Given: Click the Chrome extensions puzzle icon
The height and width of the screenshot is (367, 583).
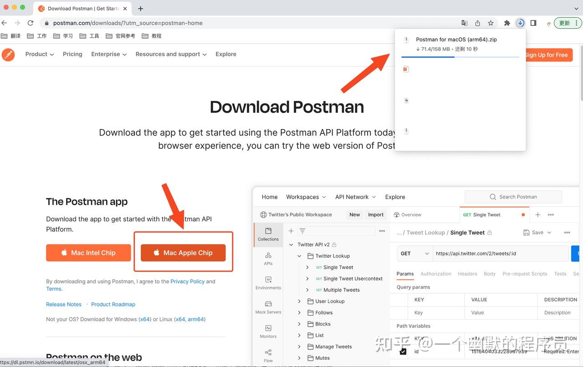Looking at the screenshot, I should coord(507,23).
